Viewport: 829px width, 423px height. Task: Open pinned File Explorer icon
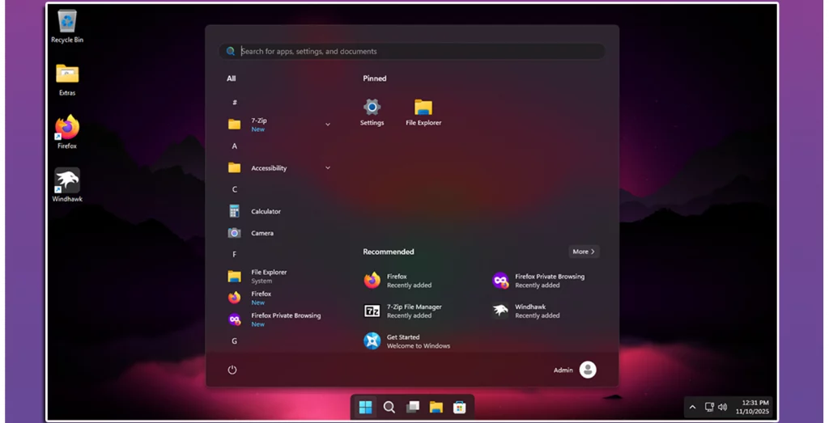(x=423, y=112)
